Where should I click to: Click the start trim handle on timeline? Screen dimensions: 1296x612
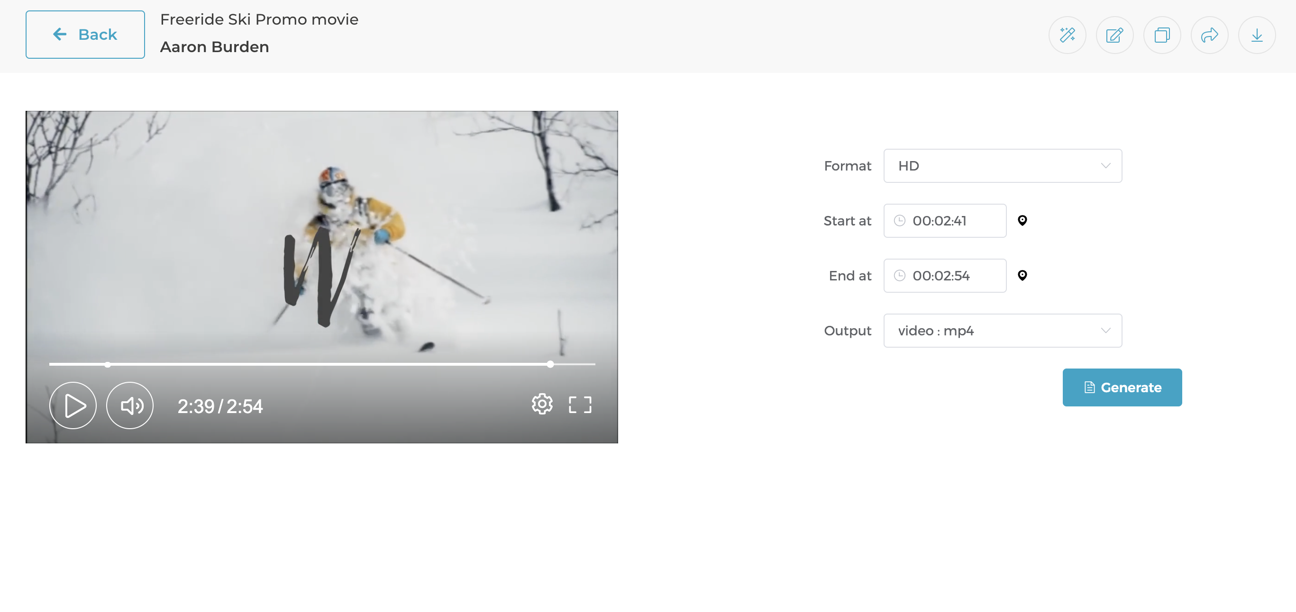(108, 364)
